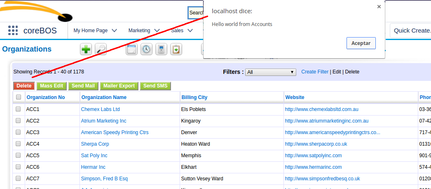This screenshot has width=431, height=189.
Task: Toggle the select-all checkbox in header
Action: pyautogui.click(x=18, y=97)
